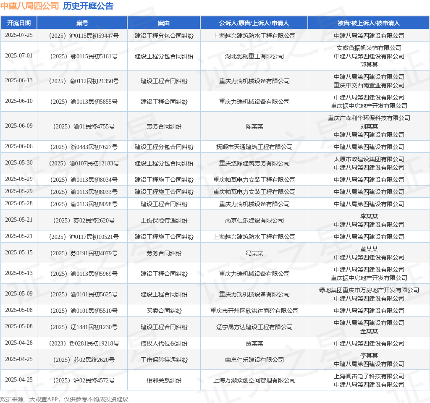Select the hearing date 2025-04-28
The height and width of the screenshot is (403, 430).
pos(18,343)
